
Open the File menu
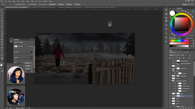coord(5,1)
